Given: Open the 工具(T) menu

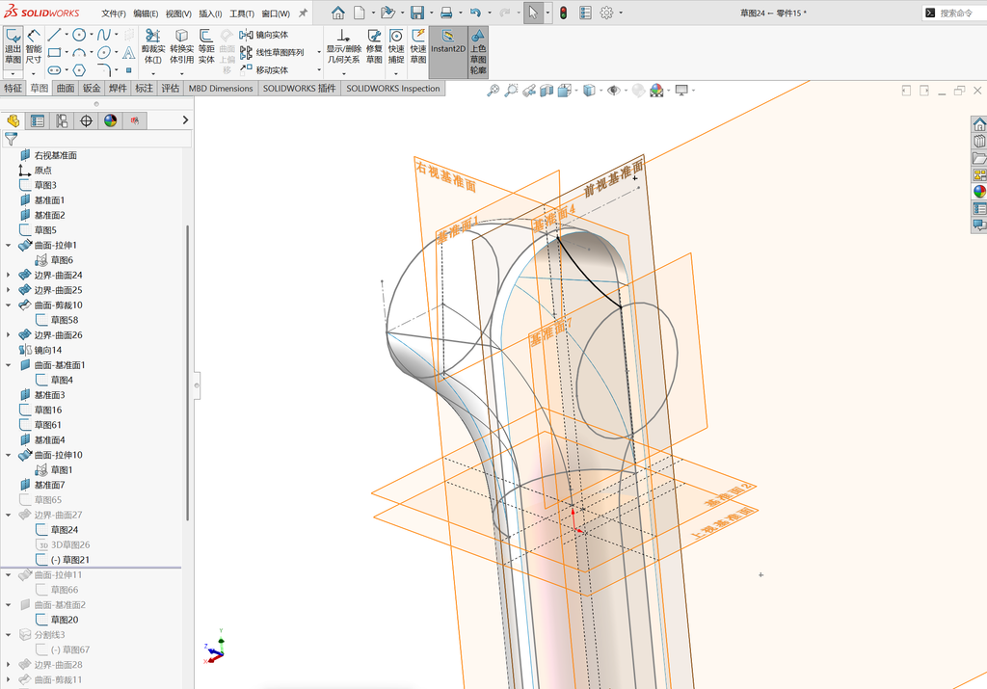Looking at the screenshot, I should (x=242, y=13).
